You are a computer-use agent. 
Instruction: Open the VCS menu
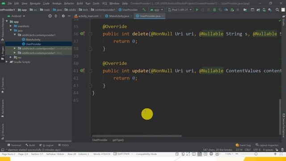[105, 4]
